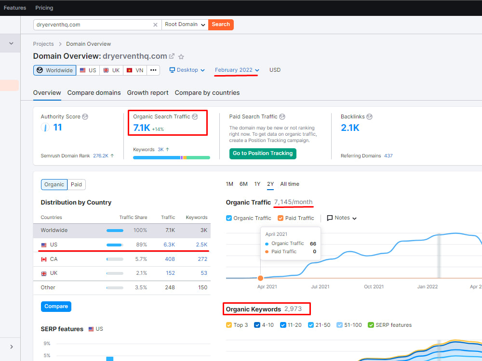Click the Semrush Domain Rank up arrow

click(112, 156)
